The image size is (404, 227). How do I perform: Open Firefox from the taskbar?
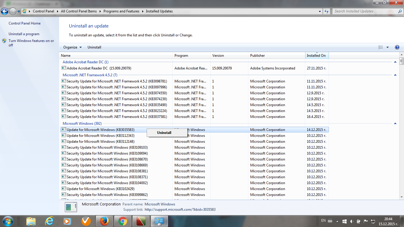point(104,221)
